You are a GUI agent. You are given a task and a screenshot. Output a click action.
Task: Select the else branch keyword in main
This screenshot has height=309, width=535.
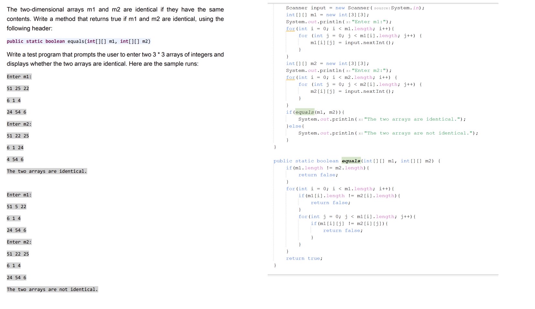295,126
